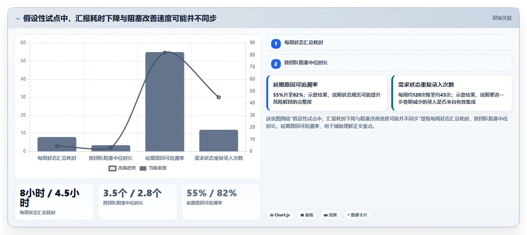
Task: Click the lightning icon beside the title
Action: 17,19
